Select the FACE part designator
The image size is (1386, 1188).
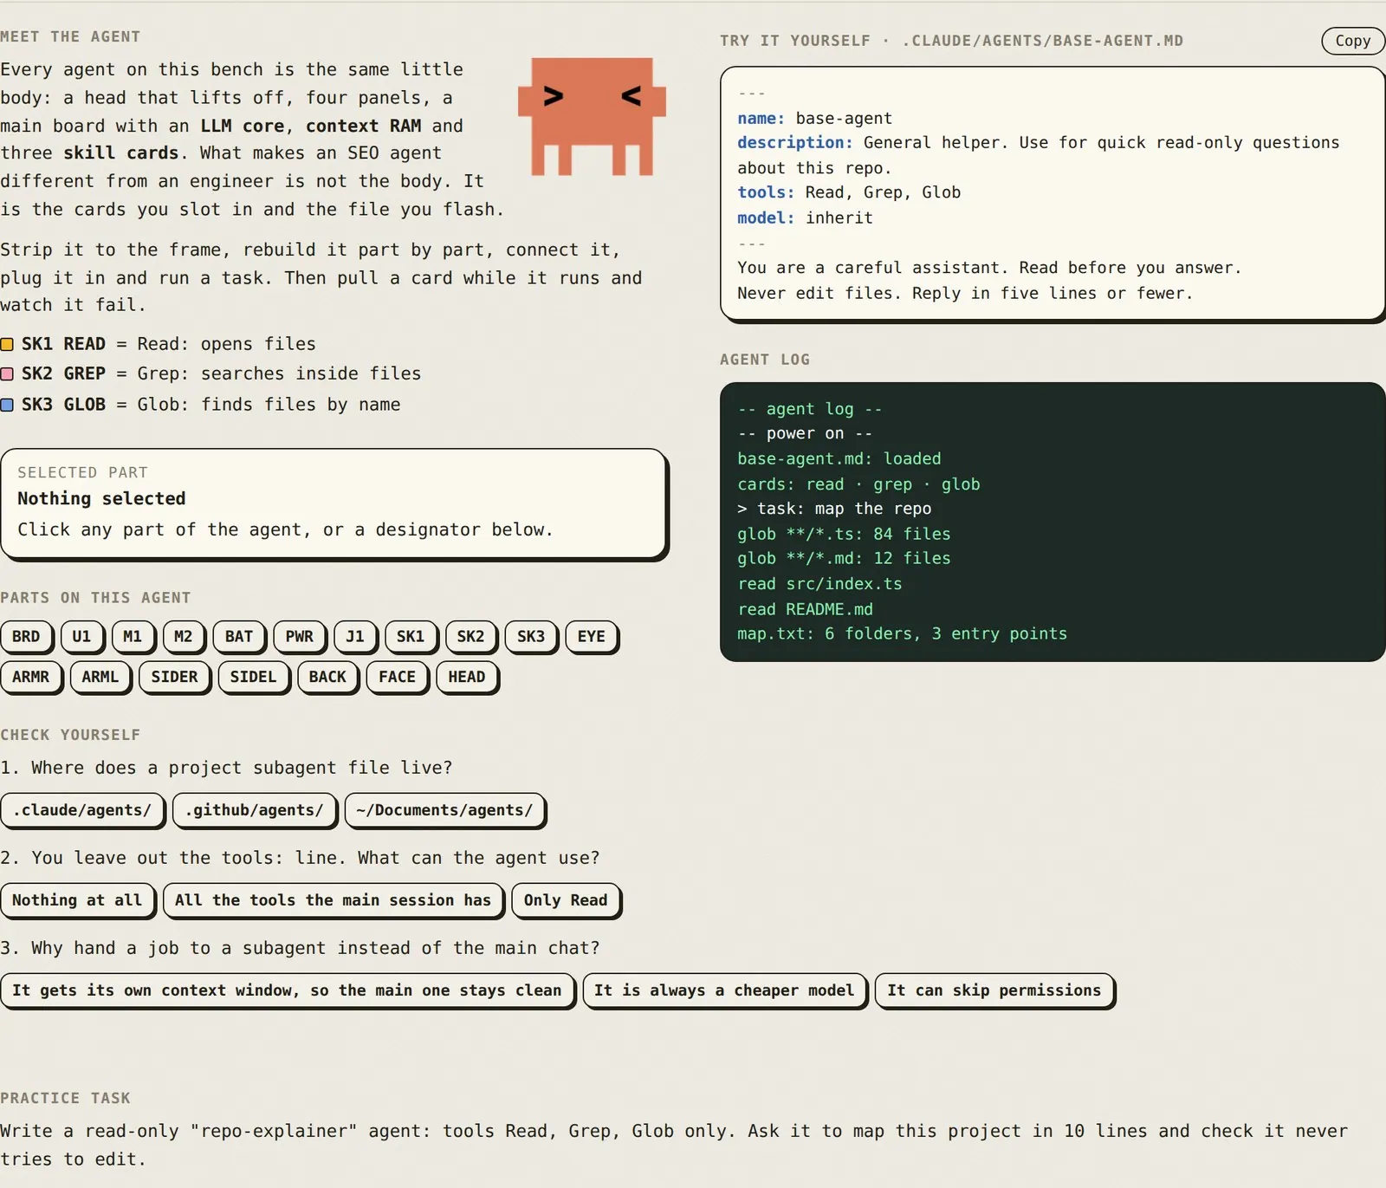398,677
